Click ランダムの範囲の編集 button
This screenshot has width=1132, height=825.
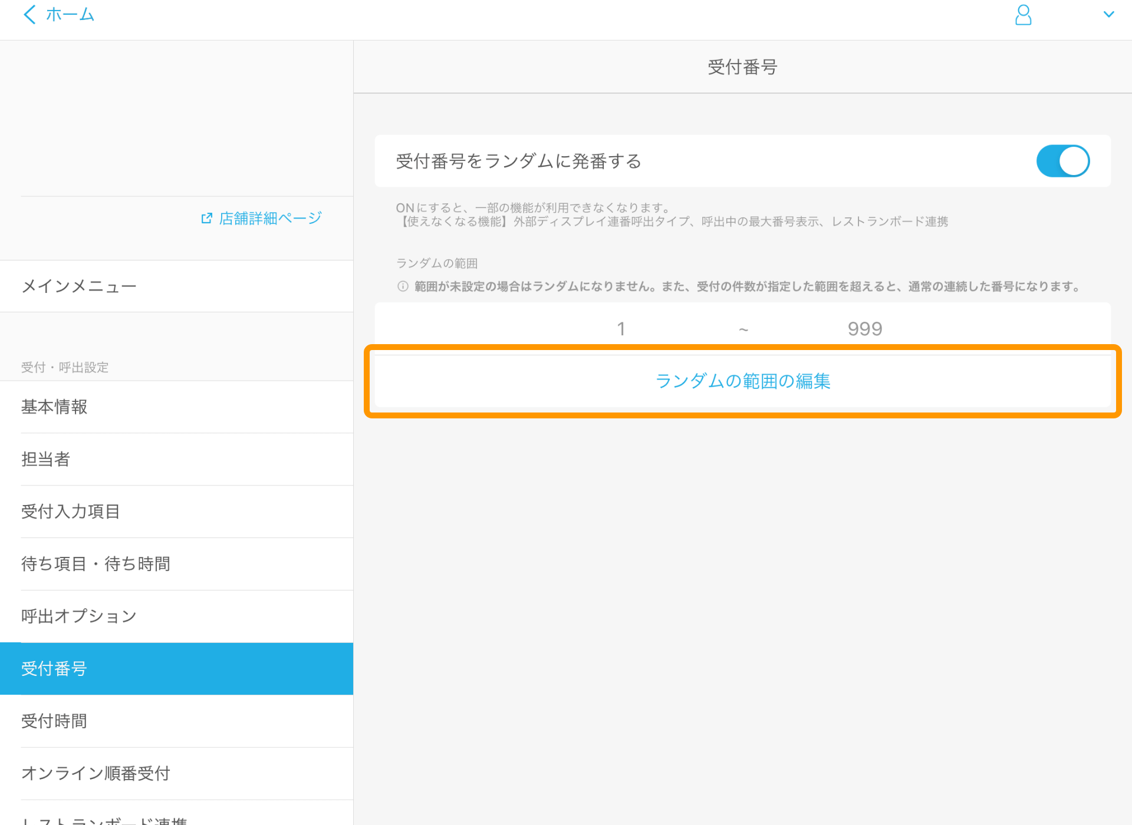(x=742, y=381)
